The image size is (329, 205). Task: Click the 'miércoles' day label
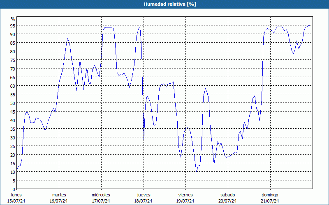pos(101,195)
